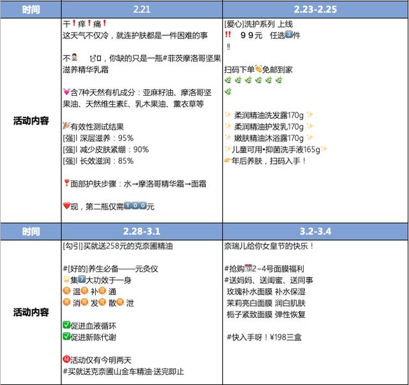Select the line '柔润精油洗发露170g'
This screenshot has width=409, height=385.
(x=269, y=115)
